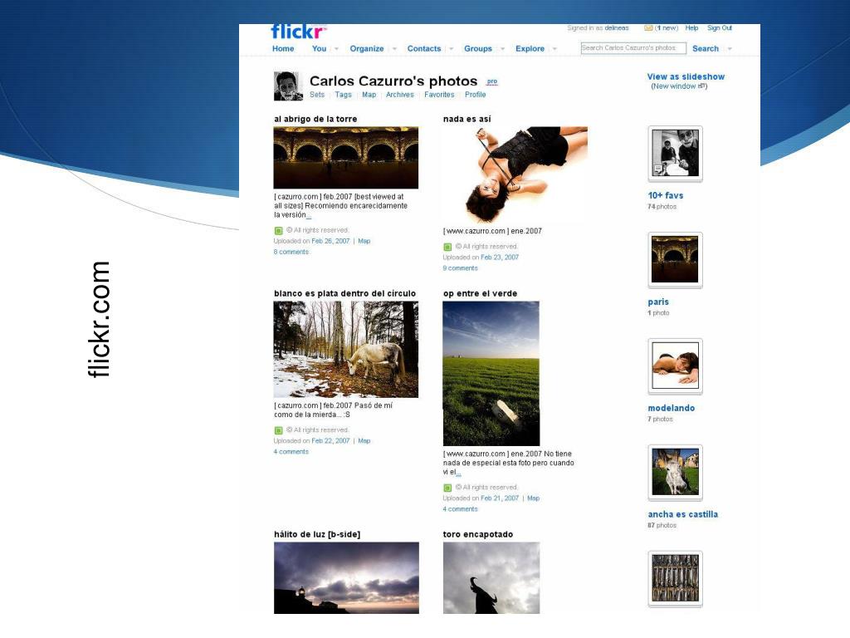
Task: Go to Home in navigation bar
Action: (x=283, y=49)
